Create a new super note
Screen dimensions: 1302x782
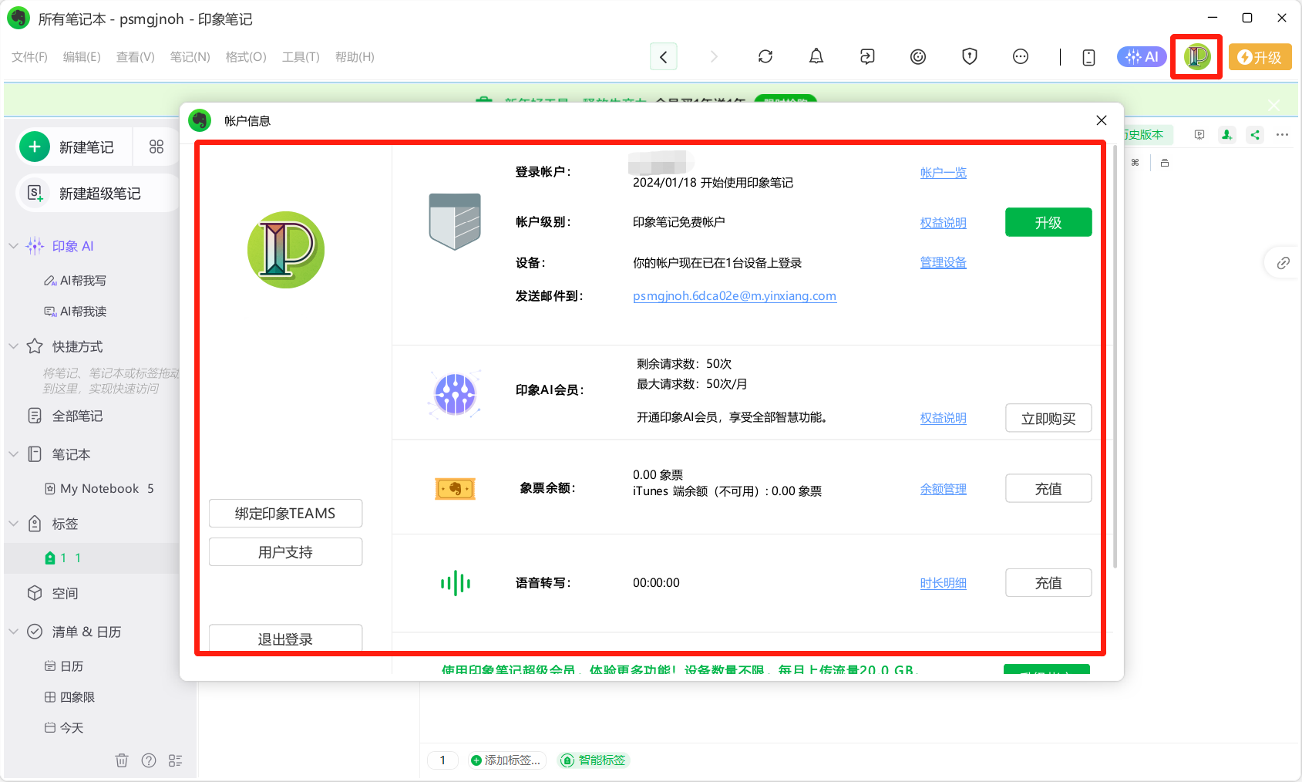coord(97,193)
